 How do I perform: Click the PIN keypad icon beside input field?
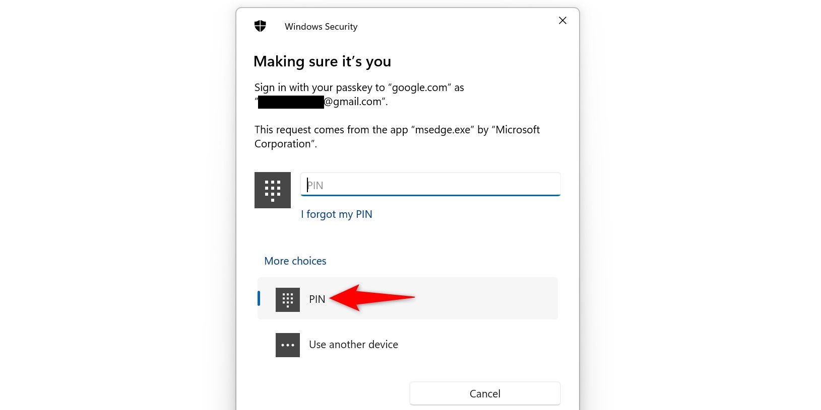click(x=273, y=190)
